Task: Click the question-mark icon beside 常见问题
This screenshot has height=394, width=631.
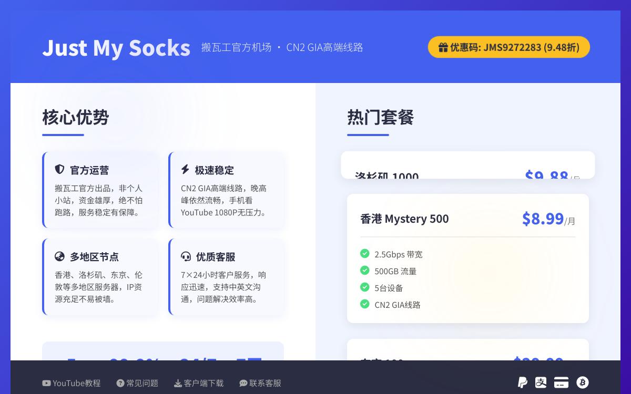Action: 120,383
